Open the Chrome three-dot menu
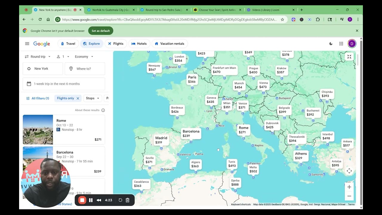This screenshot has height=215, width=382. (358, 19)
